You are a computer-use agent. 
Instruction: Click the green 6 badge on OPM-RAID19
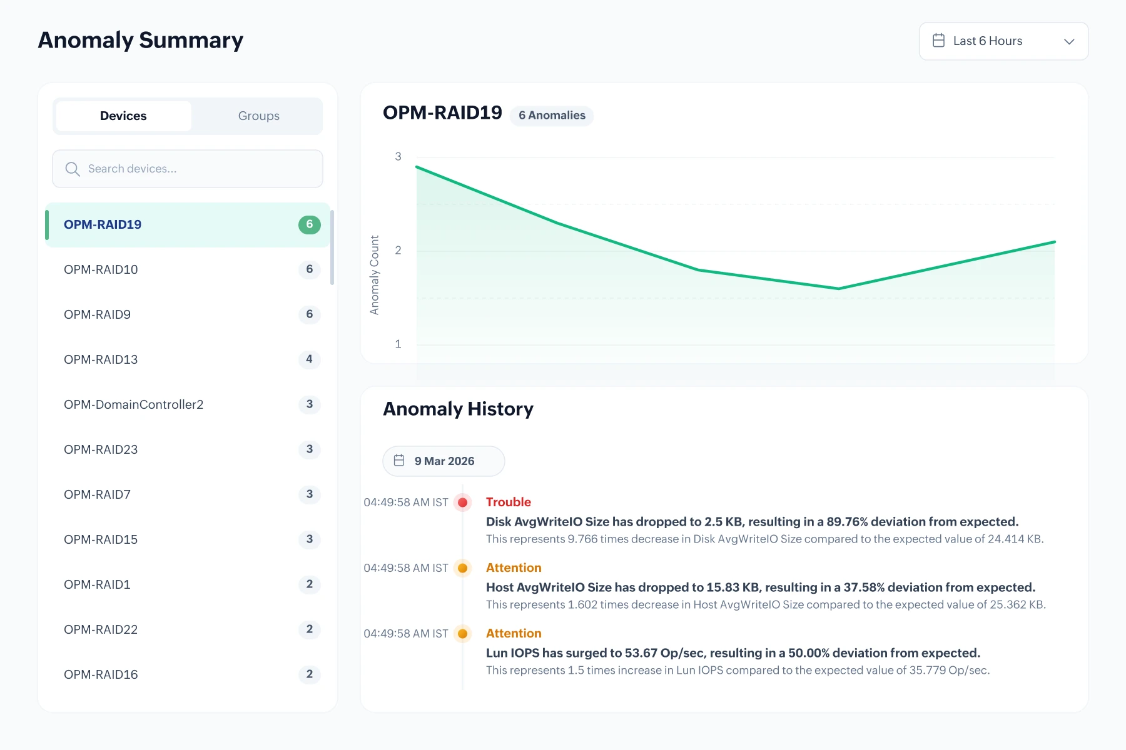click(x=309, y=224)
